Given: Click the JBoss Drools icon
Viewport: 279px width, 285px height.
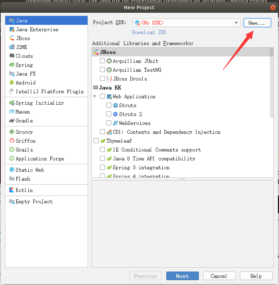Looking at the screenshot, I should point(109,79).
